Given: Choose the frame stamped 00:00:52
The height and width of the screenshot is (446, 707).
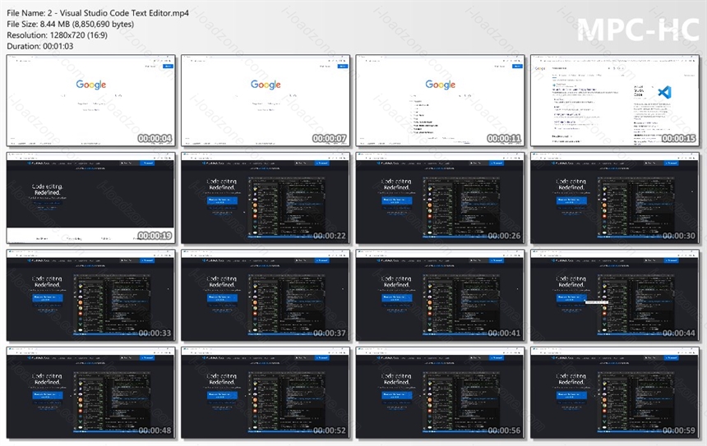Looking at the screenshot, I should coord(266,393).
